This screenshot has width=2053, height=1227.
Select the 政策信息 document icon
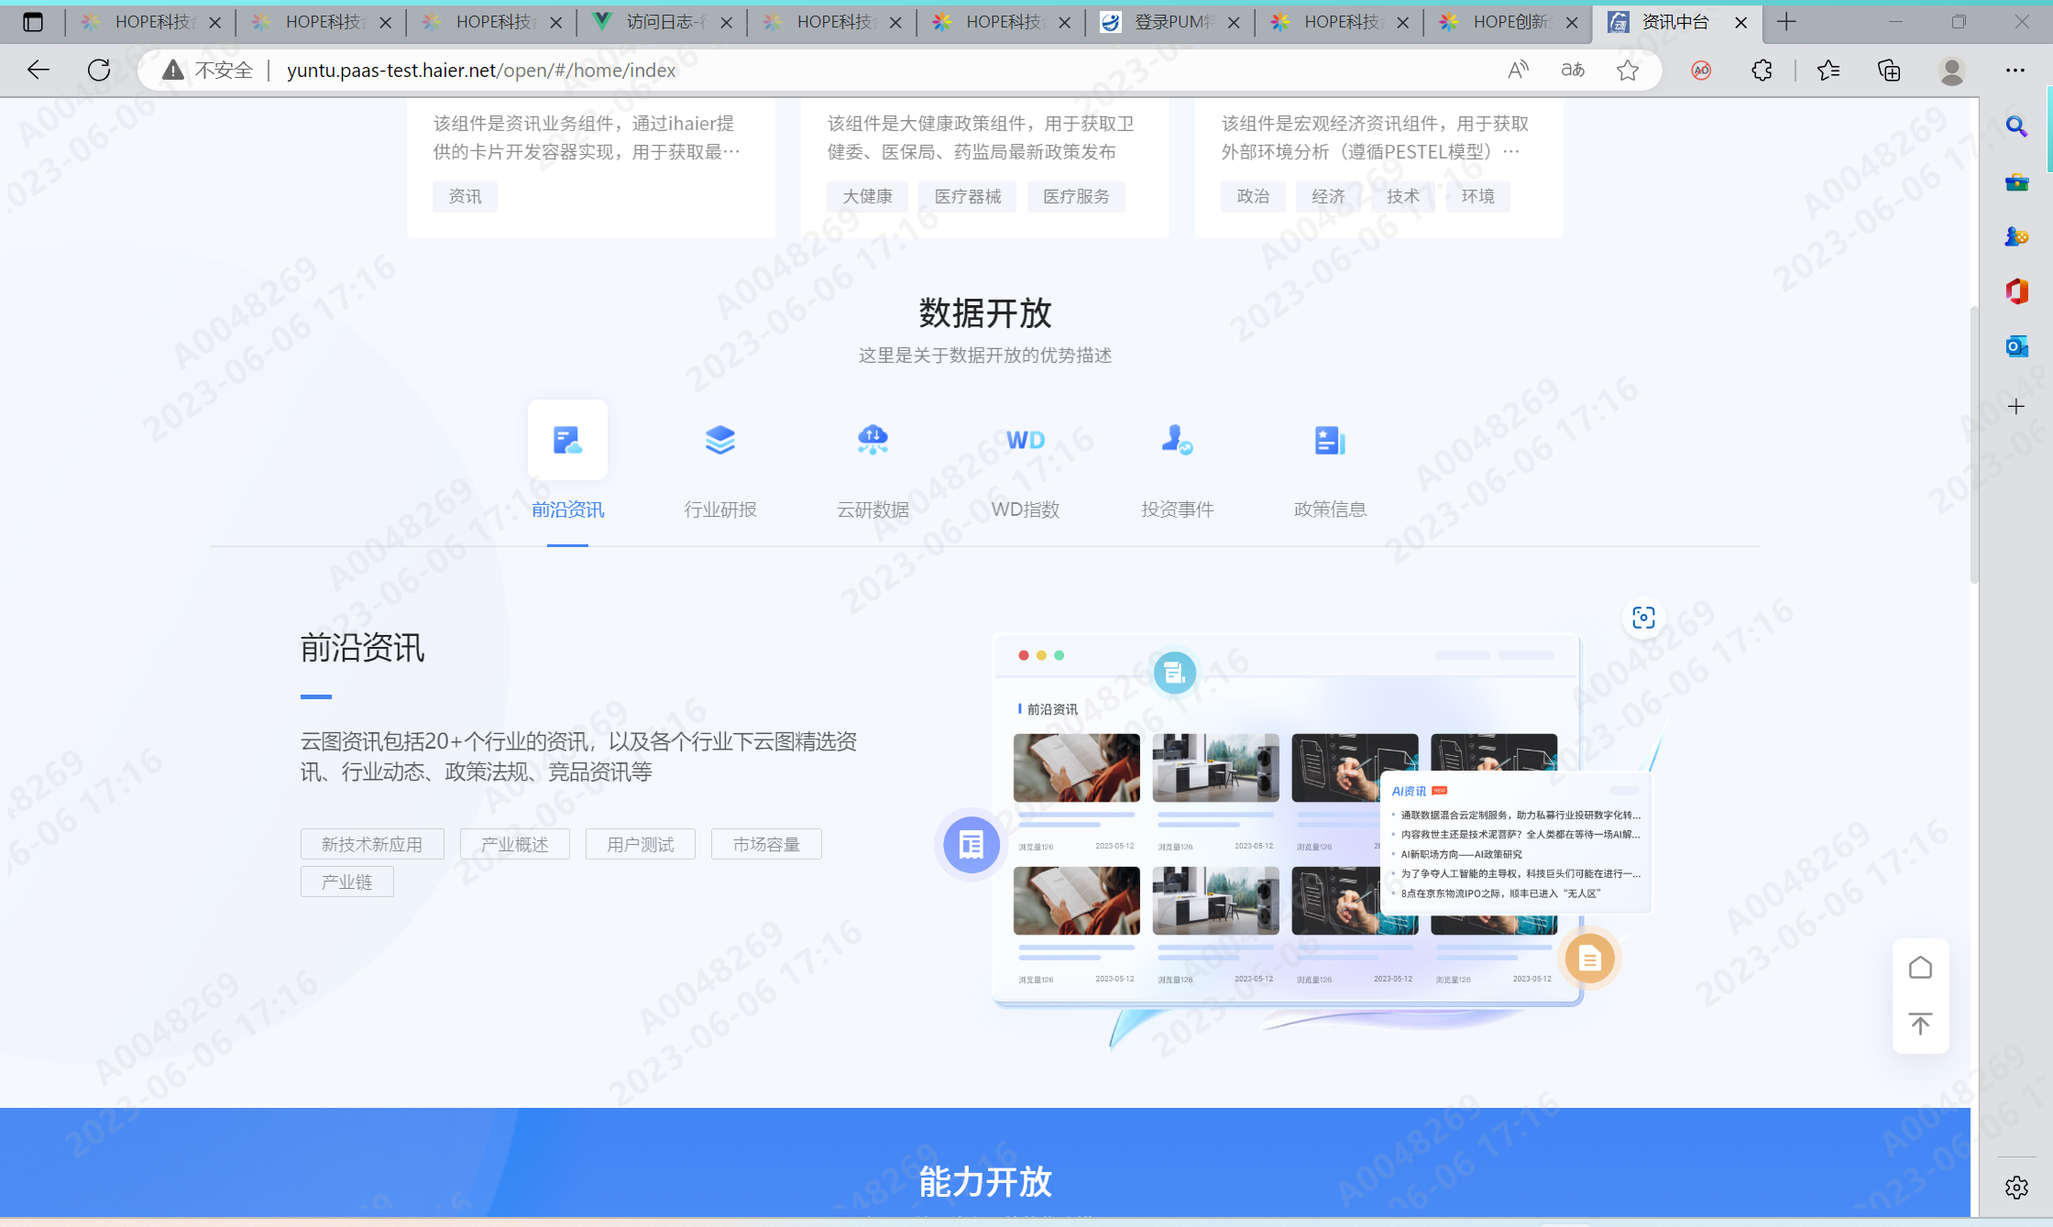(x=1330, y=440)
